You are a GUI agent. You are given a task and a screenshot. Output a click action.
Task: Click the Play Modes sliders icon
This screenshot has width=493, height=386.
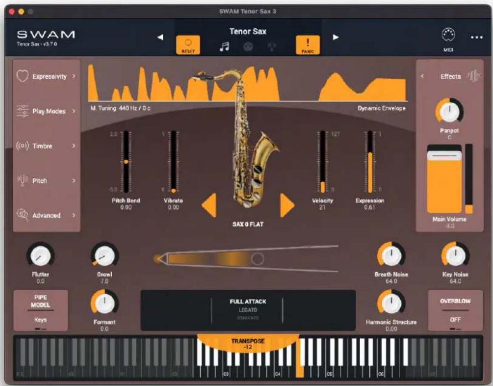pyautogui.click(x=22, y=111)
